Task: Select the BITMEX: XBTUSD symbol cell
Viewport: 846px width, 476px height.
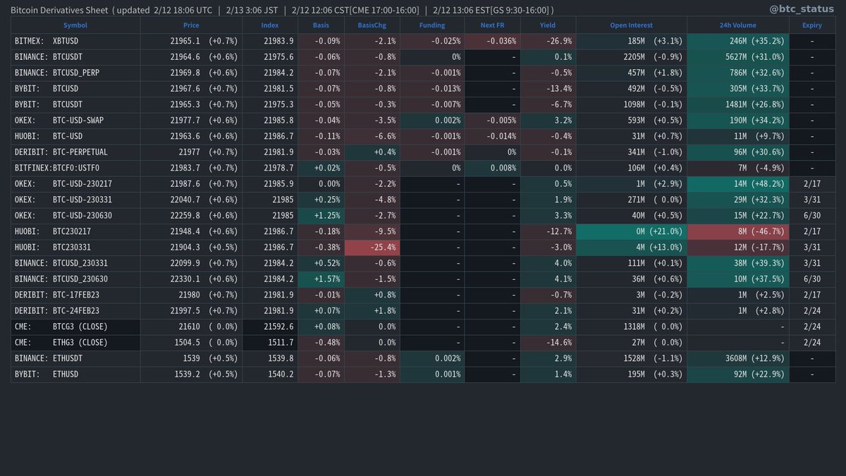Action: [x=75, y=41]
